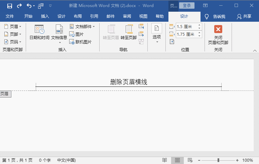Open the 页脚 footer dropdown
This screenshot has width=259, height=164.
[13, 34]
